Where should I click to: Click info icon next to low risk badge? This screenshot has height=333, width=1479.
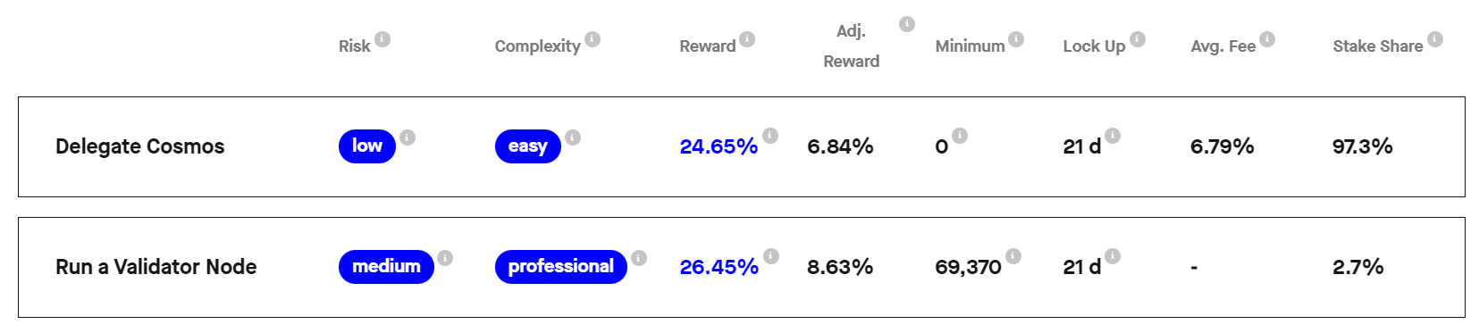[x=408, y=137]
